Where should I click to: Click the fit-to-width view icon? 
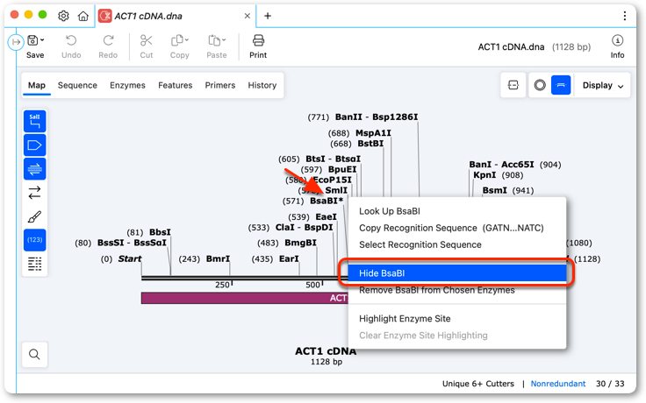(513, 85)
